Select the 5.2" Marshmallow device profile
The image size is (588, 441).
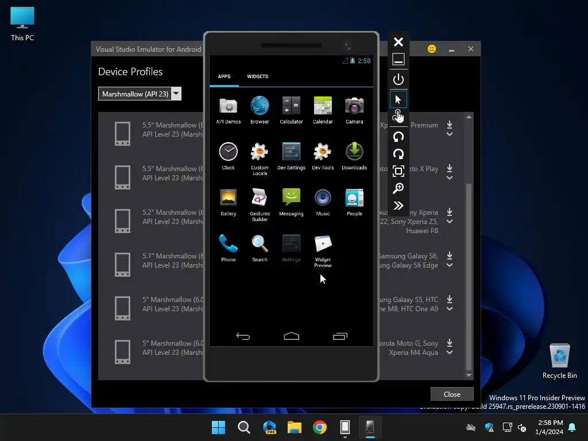point(123,221)
